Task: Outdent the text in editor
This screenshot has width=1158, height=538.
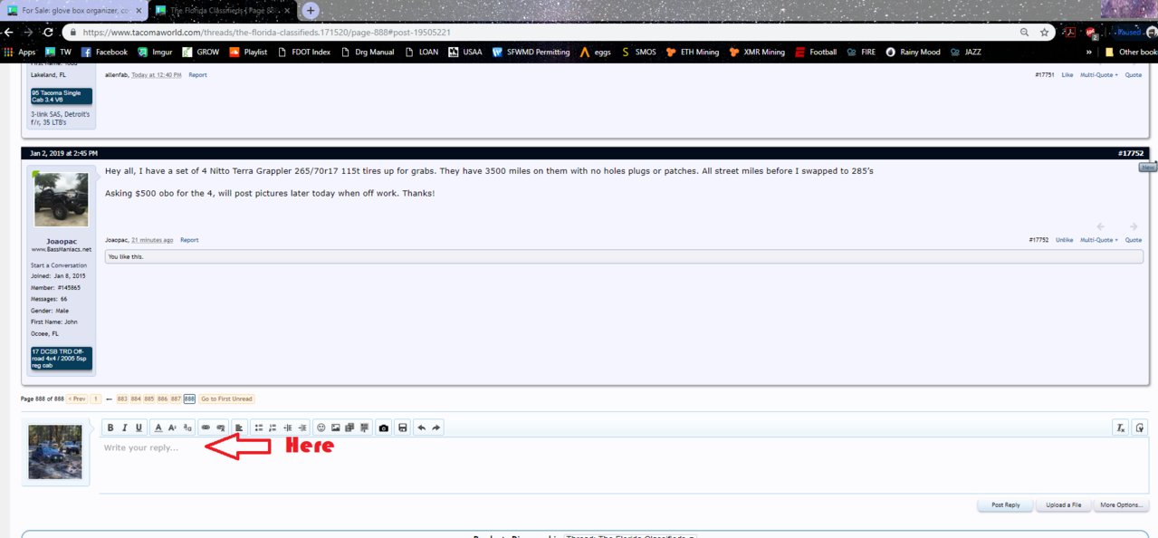Action: 288,428
